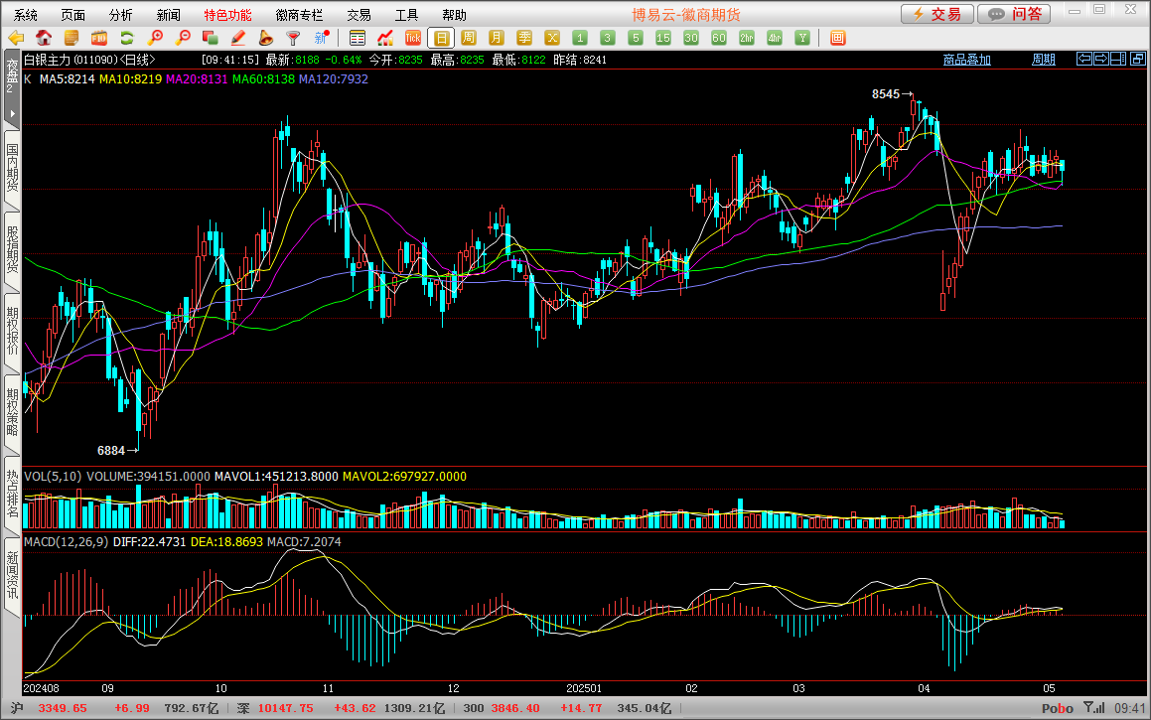Viewport: 1151px width, 720px height.
Task: Click the signal strength icon in status bar
Action: 1094,707
